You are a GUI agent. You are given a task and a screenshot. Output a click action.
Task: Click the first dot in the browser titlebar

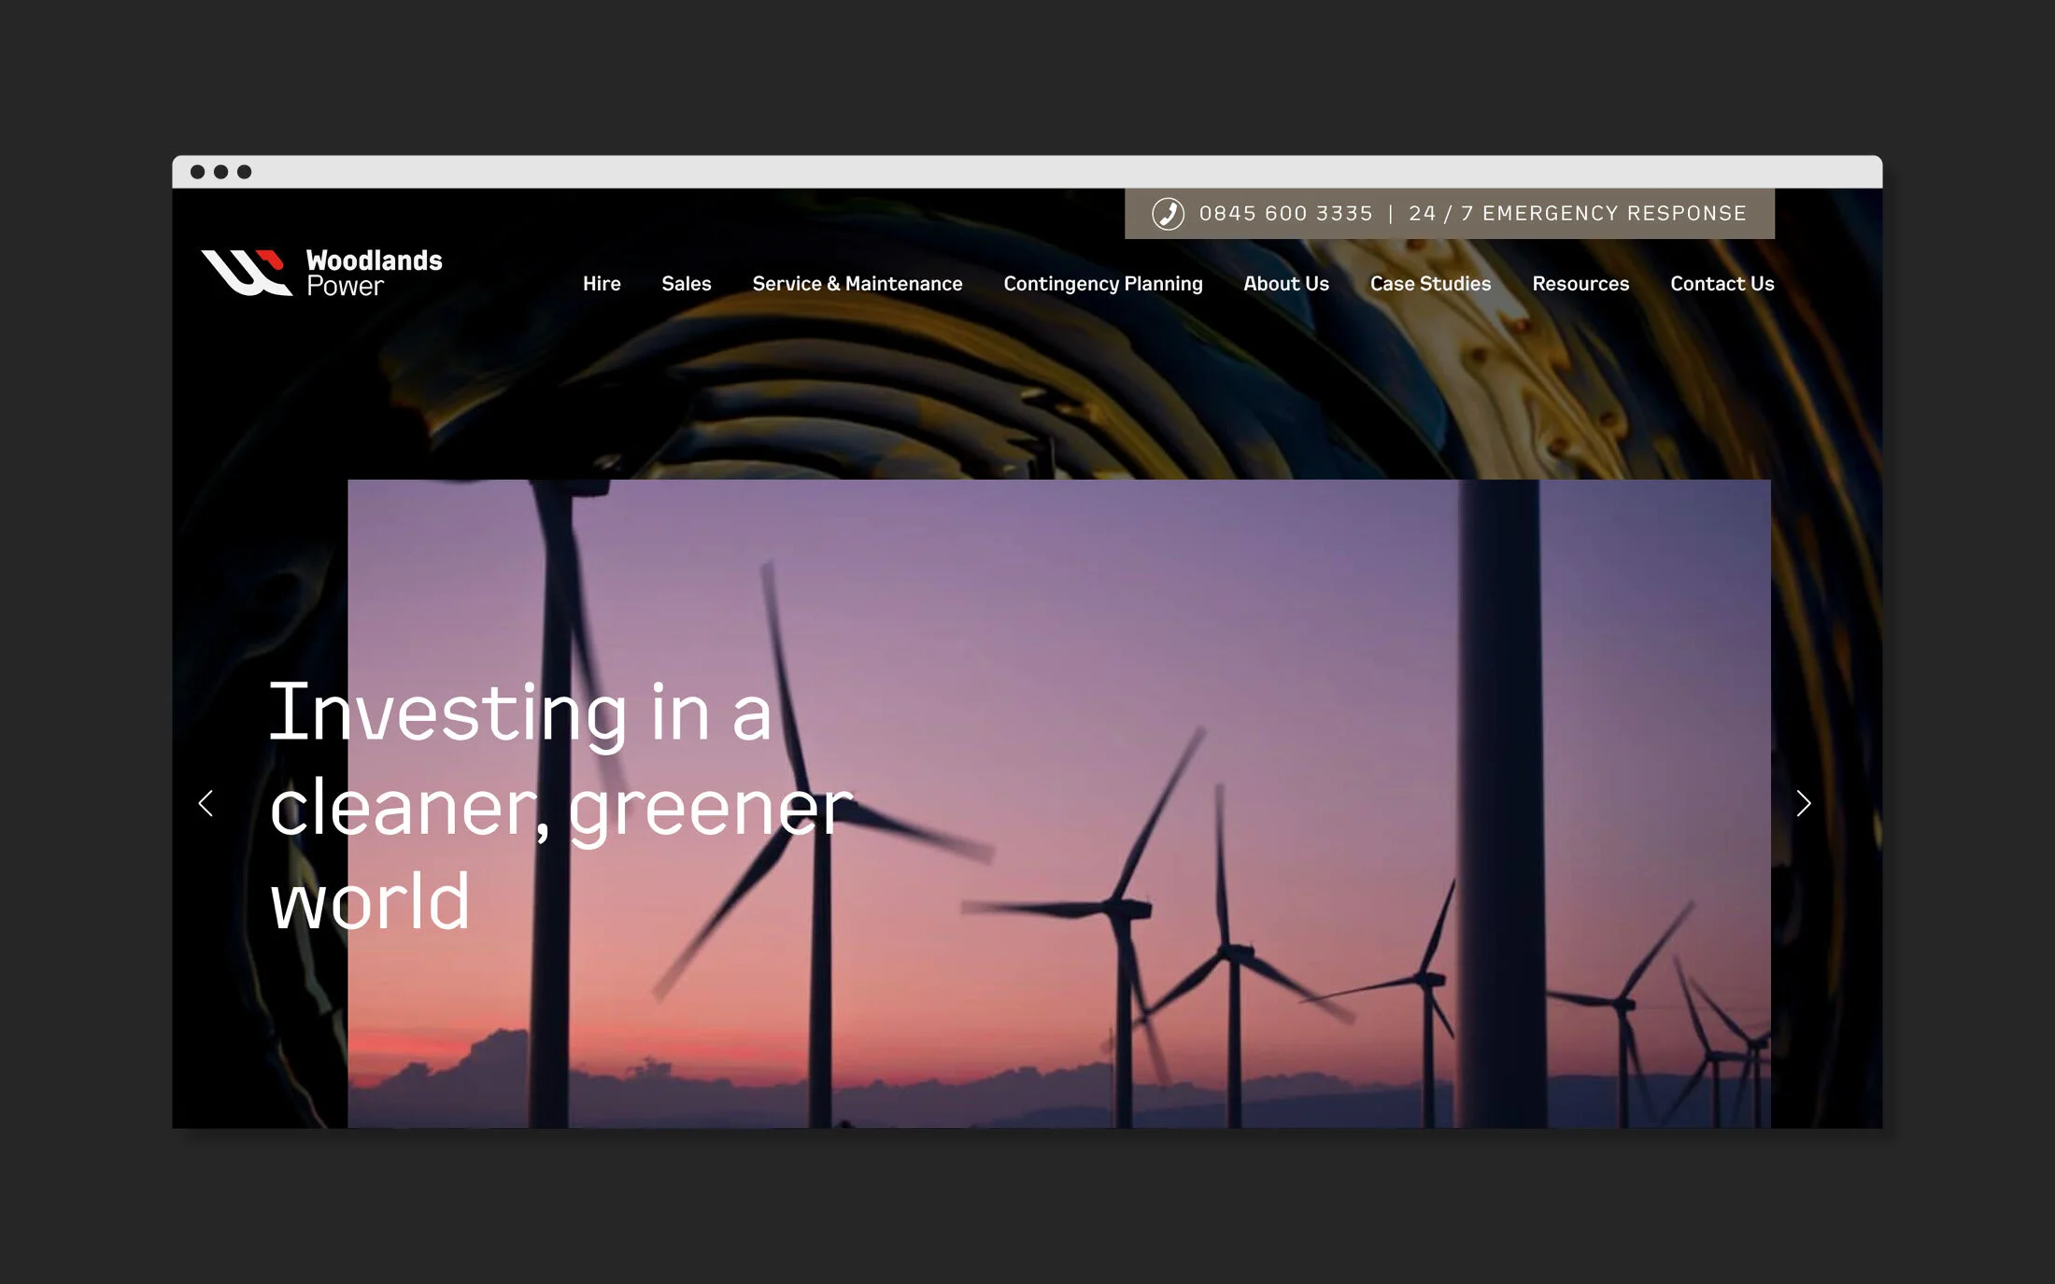tap(197, 172)
